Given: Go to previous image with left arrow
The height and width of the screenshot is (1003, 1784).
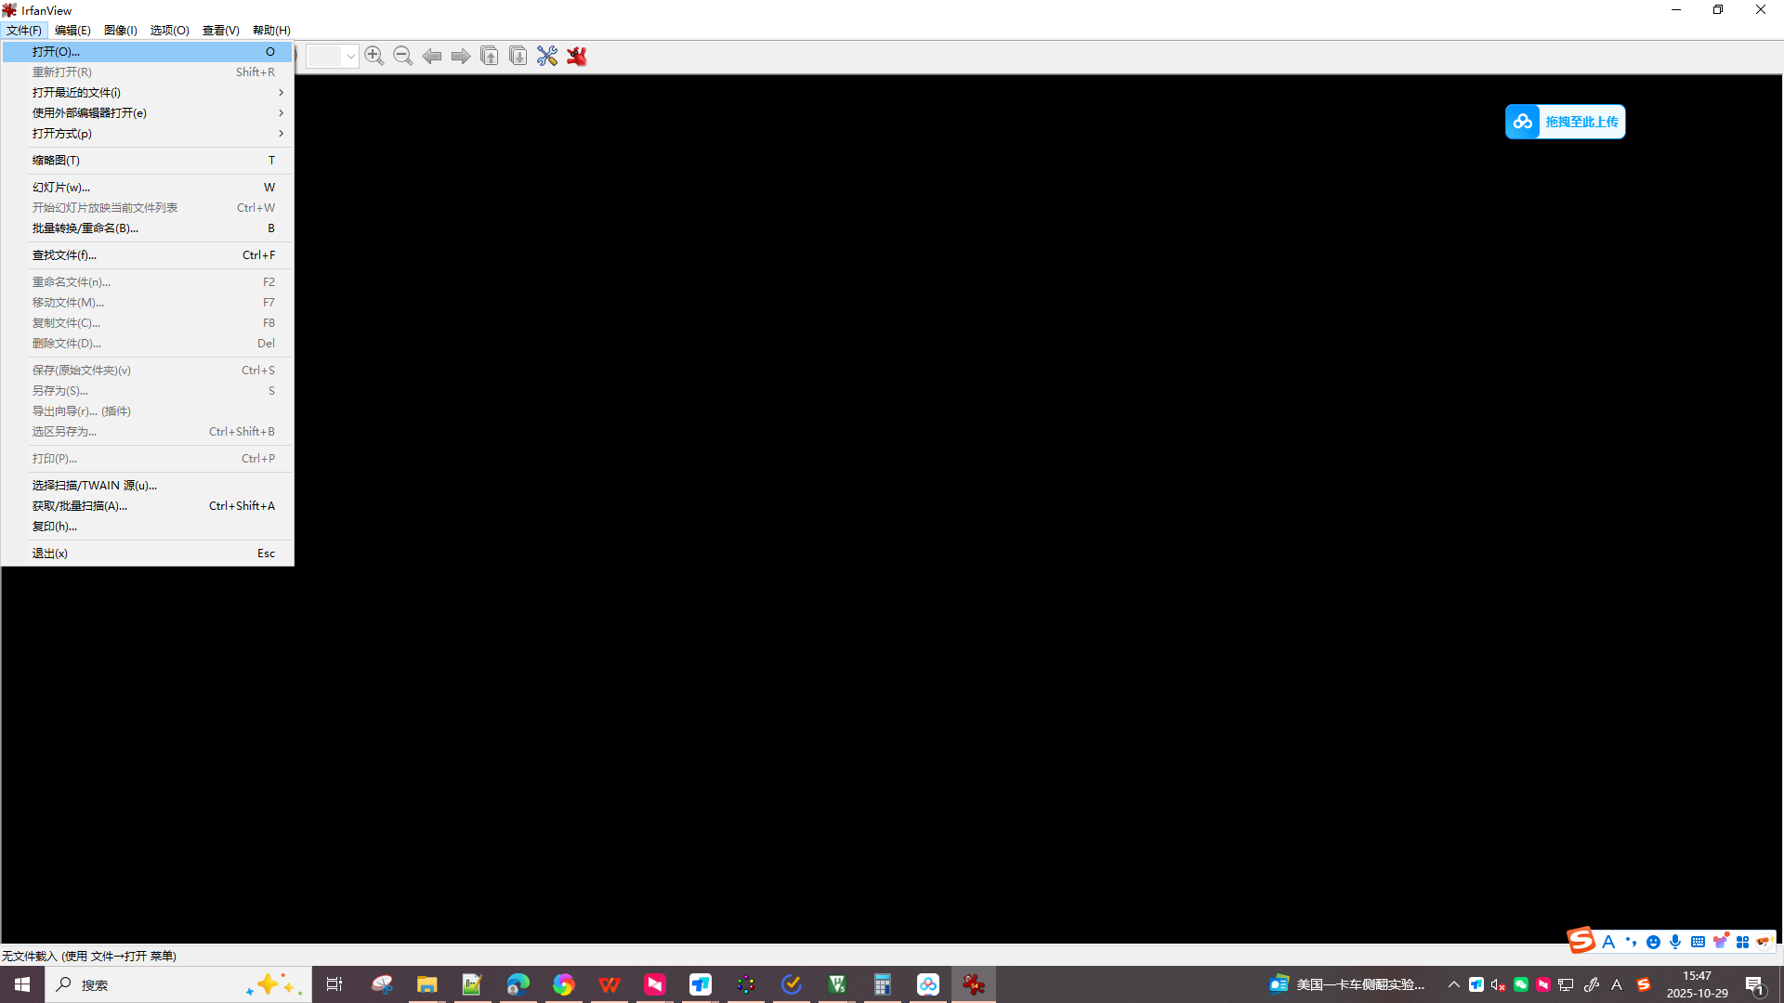Looking at the screenshot, I should (432, 56).
